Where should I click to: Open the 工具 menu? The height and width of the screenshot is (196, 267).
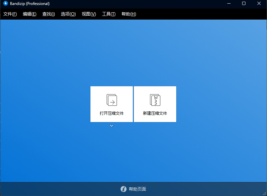pyautogui.click(x=108, y=14)
